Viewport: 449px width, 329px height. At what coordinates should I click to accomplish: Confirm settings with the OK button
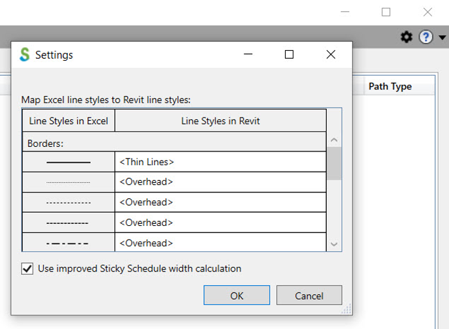237,295
